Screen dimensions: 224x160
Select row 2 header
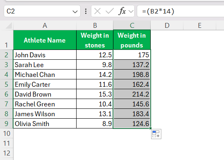(x=7, y=55)
